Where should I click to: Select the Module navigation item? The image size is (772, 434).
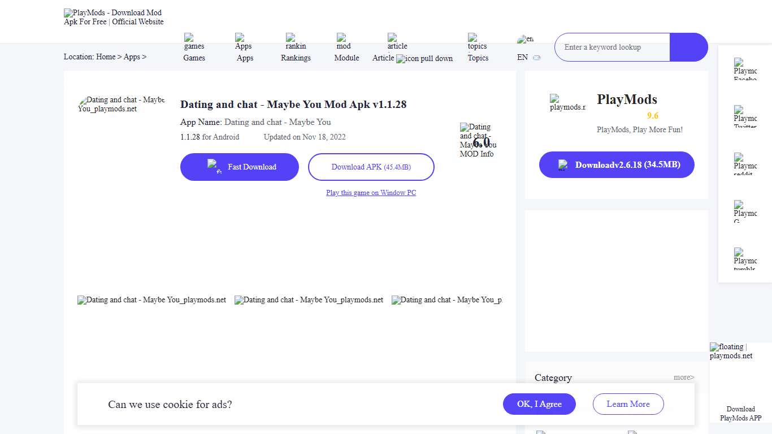pyautogui.click(x=346, y=49)
